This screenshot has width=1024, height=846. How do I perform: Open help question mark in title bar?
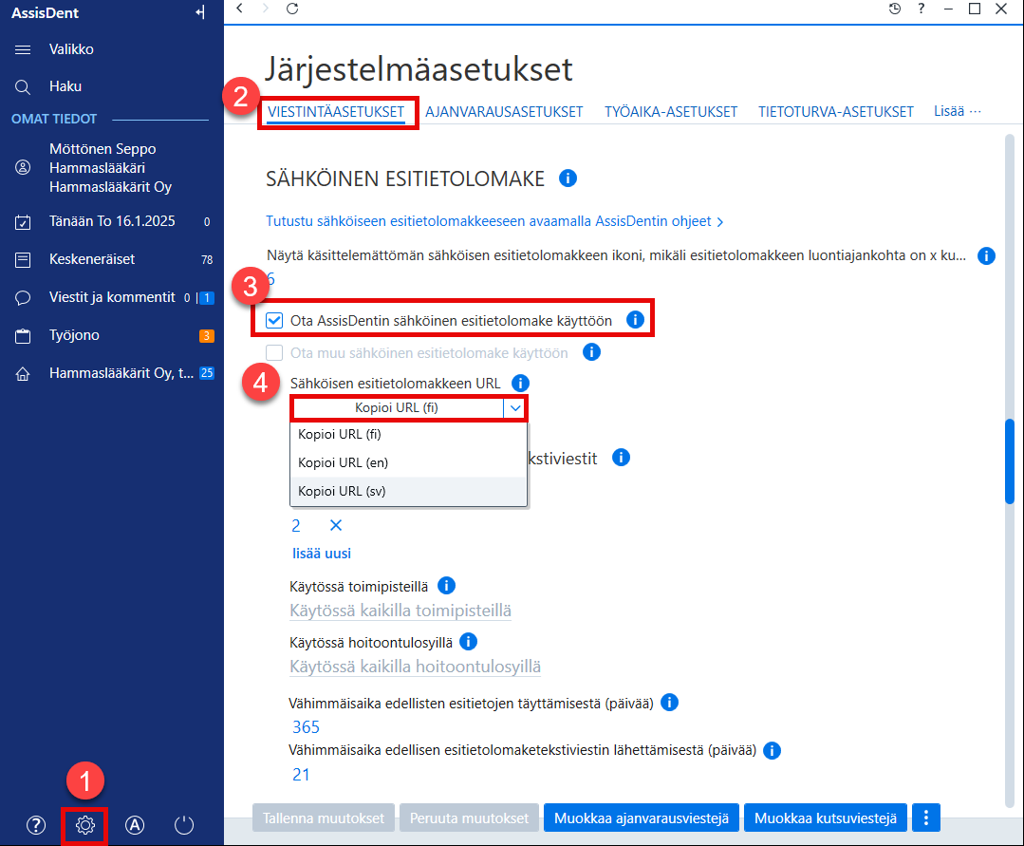click(x=921, y=9)
